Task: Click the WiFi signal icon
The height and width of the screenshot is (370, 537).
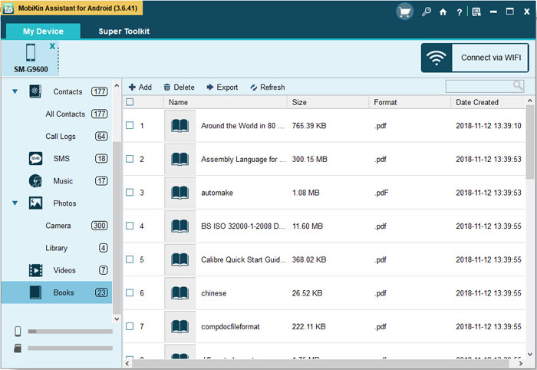Action: coord(436,58)
